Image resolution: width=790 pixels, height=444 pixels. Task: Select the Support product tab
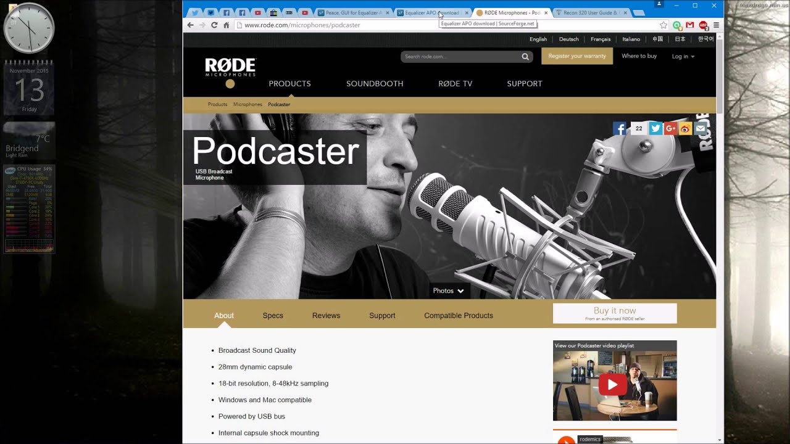pyautogui.click(x=382, y=316)
